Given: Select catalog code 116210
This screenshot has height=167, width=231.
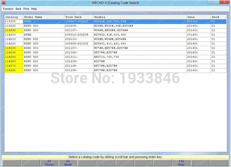Looking at the screenshot, I should click(x=13, y=39).
